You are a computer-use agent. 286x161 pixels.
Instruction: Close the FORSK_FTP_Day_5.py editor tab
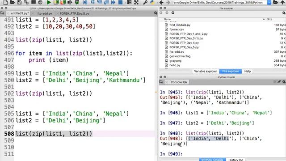58,13
